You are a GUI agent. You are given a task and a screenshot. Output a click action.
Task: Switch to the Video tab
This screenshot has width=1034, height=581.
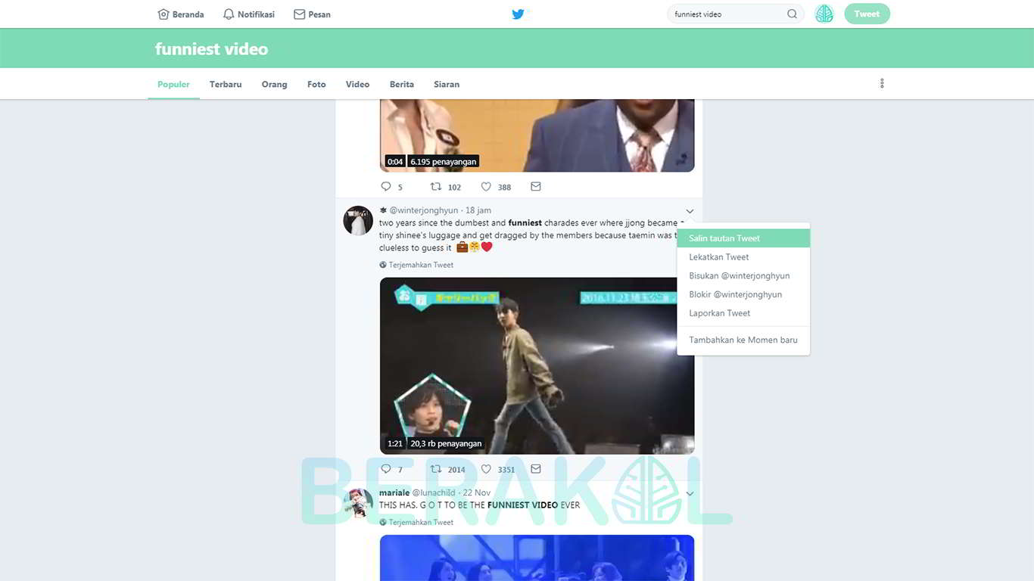click(x=357, y=84)
